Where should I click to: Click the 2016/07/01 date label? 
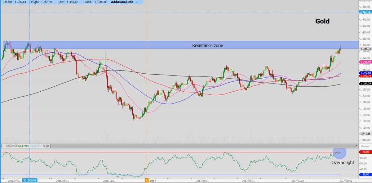click(x=15, y=180)
